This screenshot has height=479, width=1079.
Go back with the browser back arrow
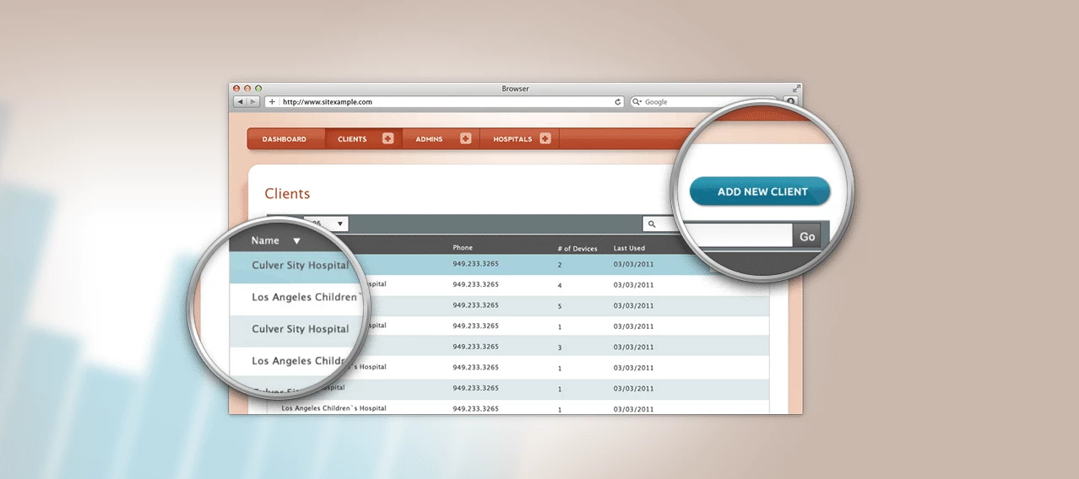point(241,102)
